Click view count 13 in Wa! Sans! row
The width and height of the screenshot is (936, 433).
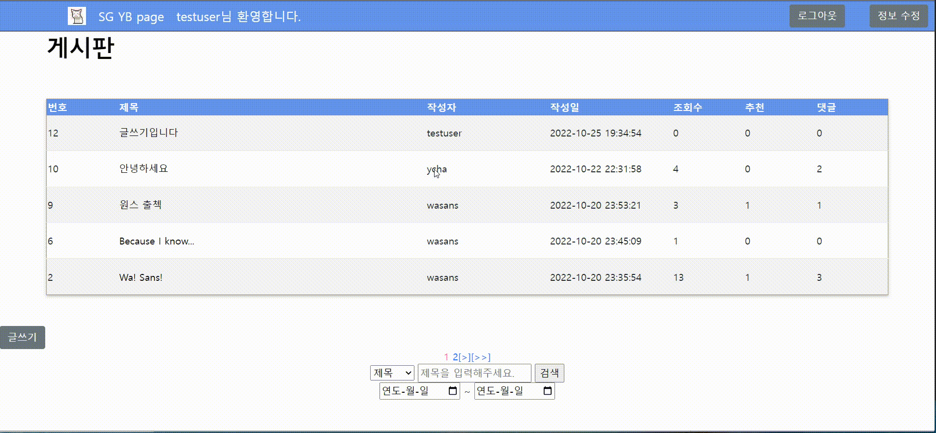click(678, 277)
